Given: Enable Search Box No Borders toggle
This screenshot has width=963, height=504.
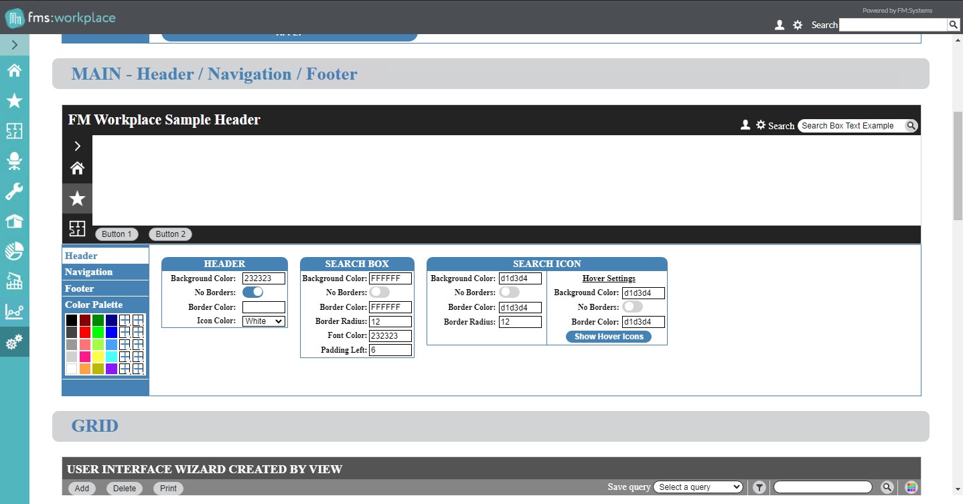Looking at the screenshot, I should tap(379, 292).
